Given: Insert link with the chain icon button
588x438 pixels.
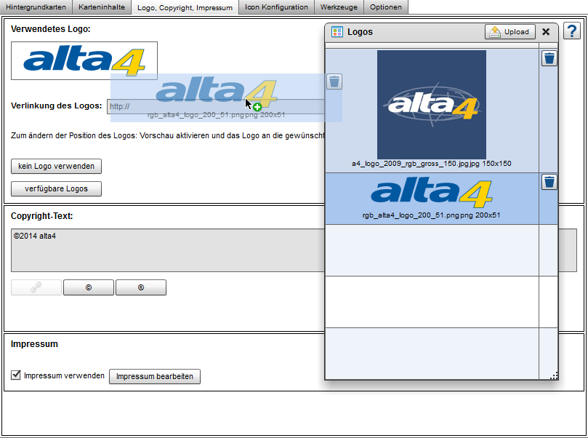Looking at the screenshot, I should pyautogui.click(x=36, y=287).
